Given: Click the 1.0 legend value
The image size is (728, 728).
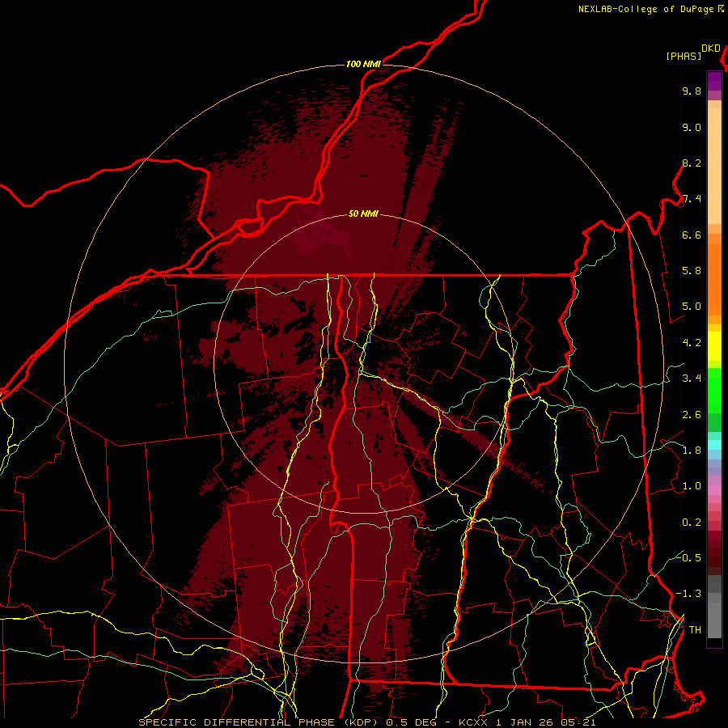Looking at the screenshot, I should (x=692, y=487).
